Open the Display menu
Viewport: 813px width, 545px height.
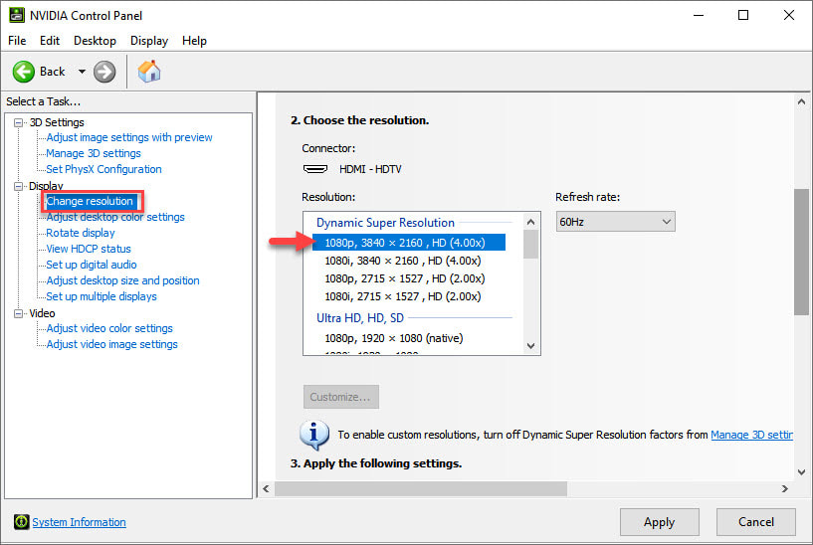(149, 41)
